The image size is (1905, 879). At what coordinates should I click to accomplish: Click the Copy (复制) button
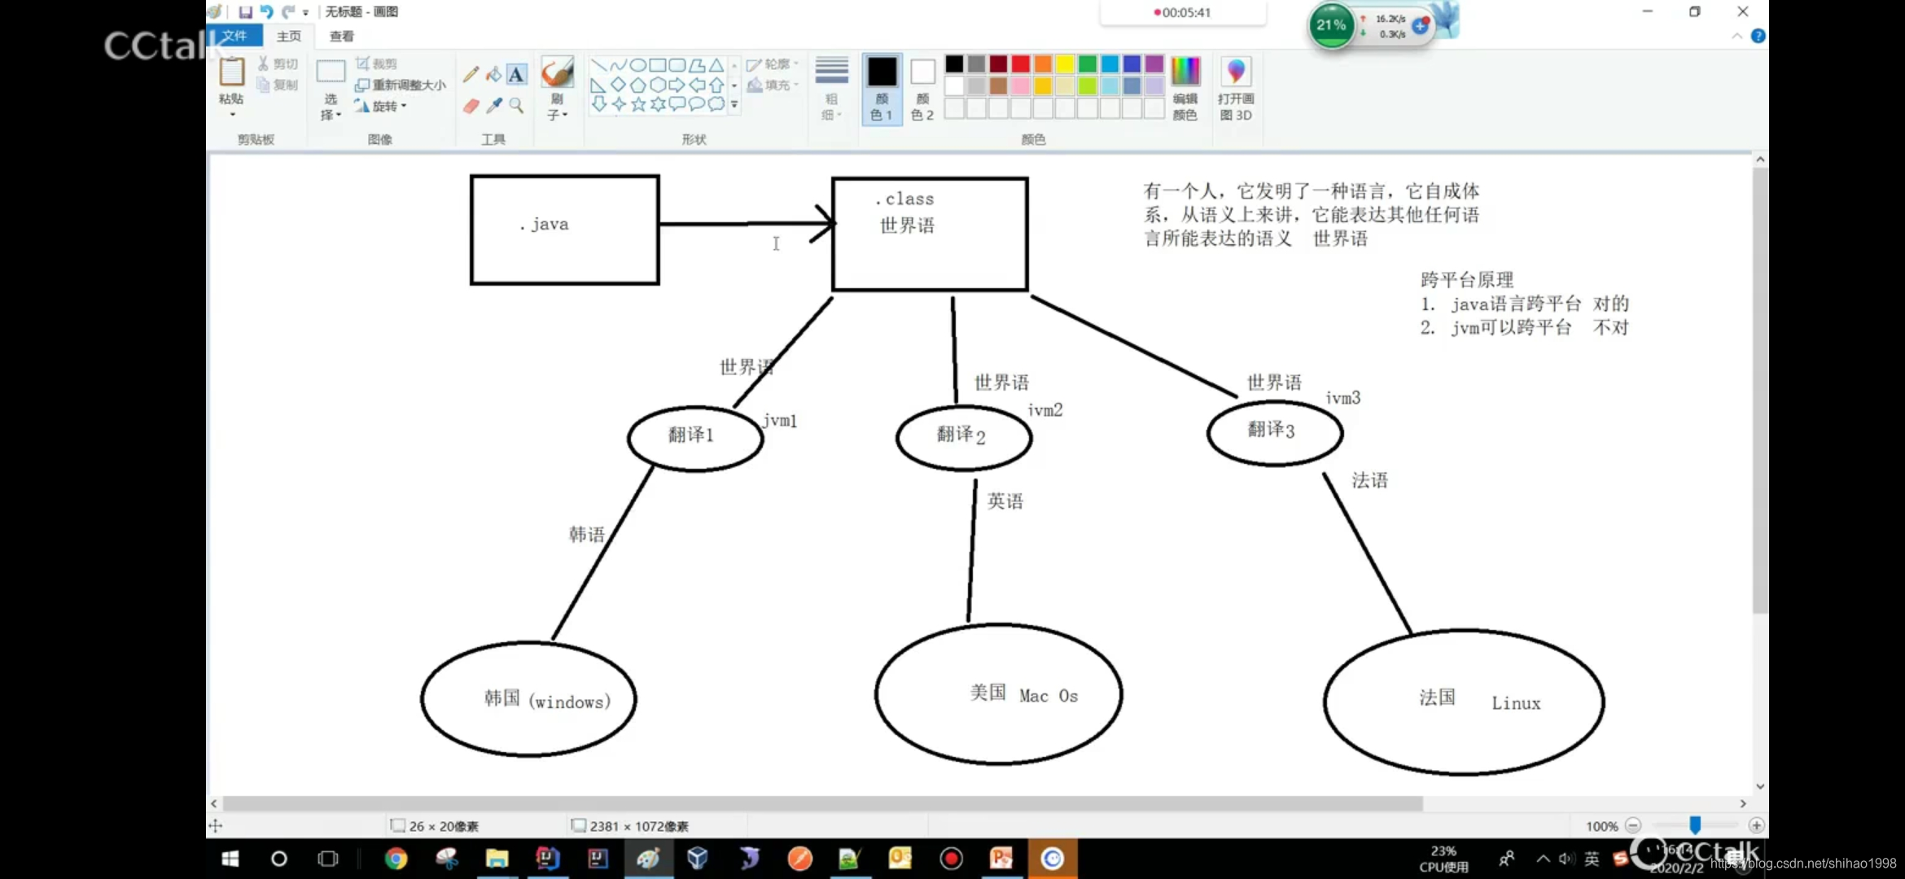(278, 85)
